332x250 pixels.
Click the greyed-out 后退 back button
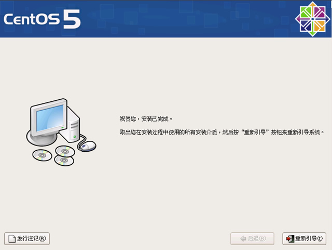point(253,239)
